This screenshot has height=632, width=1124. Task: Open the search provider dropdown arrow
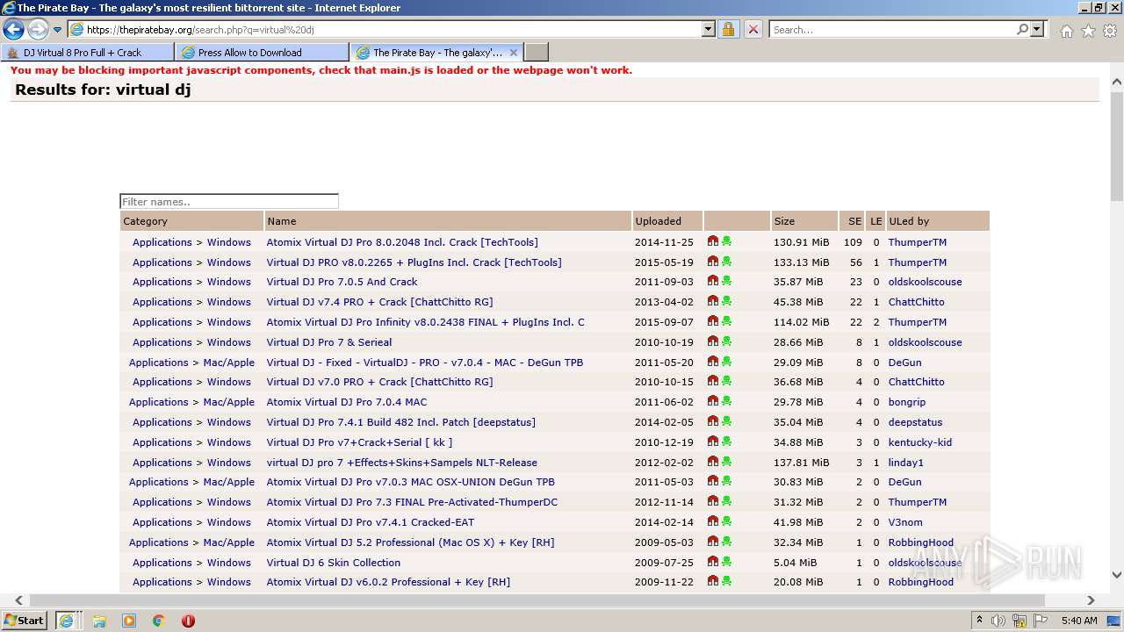click(1037, 29)
